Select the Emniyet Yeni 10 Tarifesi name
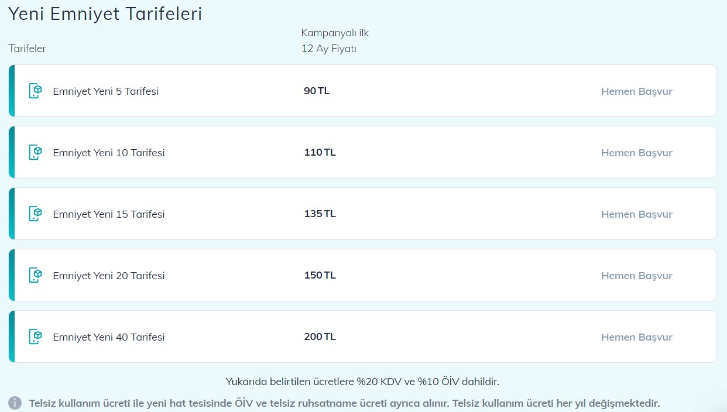 (x=109, y=153)
